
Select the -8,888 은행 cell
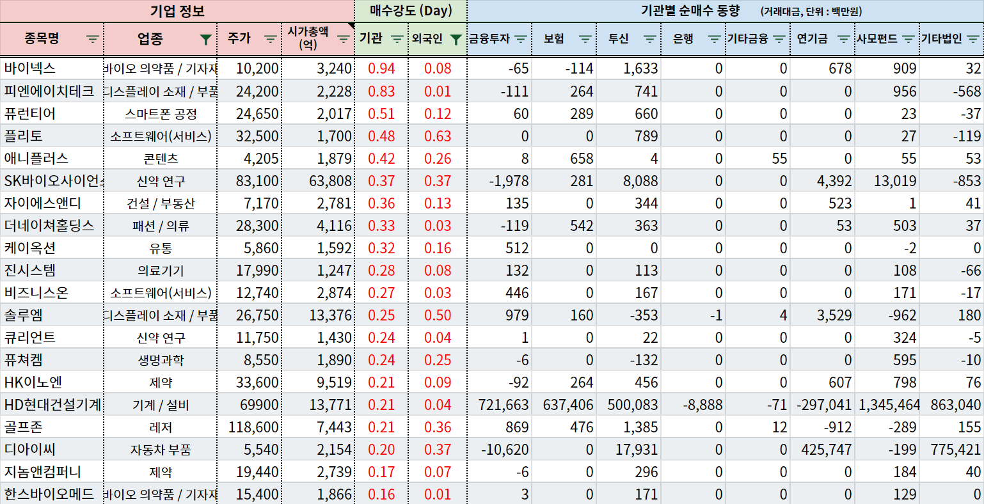click(694, 404)
